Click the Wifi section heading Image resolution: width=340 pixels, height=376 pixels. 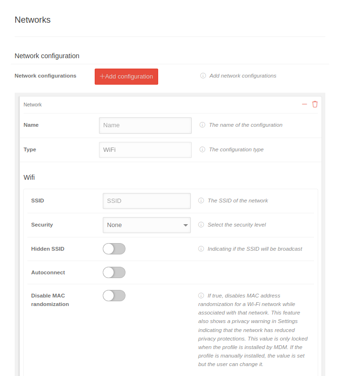pos(29,177)
